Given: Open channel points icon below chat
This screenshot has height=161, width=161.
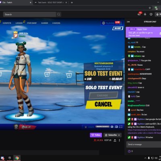Looking at the screenshot, I should tap(129, 151).
